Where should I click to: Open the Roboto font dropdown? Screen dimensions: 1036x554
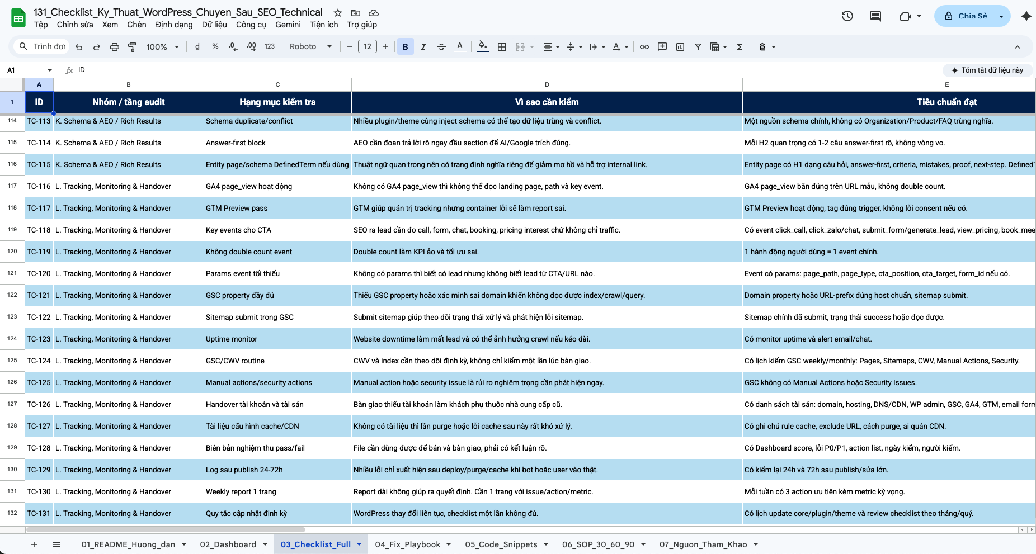(x=310, y=47)
